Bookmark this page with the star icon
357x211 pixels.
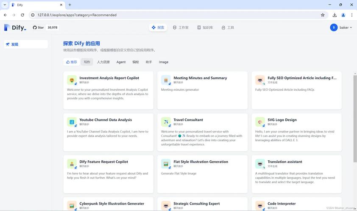click(323, 15)
